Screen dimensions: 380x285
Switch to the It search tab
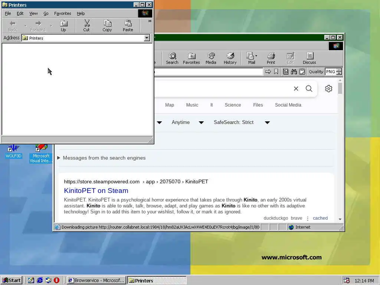tap(212, 105)
